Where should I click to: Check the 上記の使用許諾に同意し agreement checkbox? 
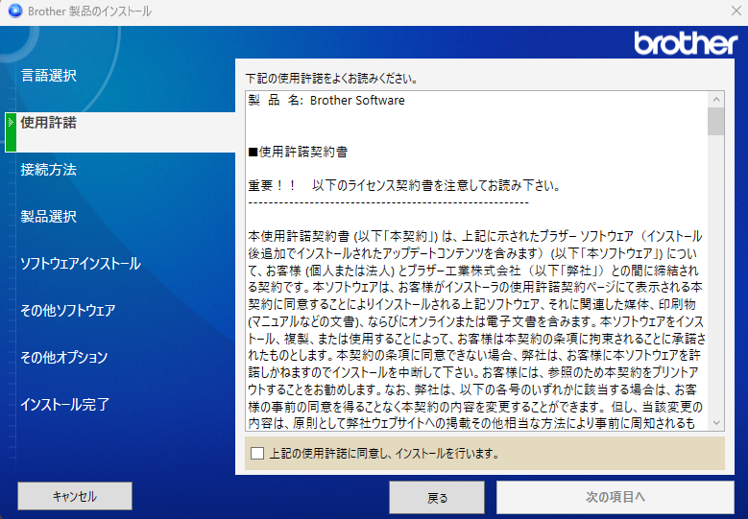(257, 453)
